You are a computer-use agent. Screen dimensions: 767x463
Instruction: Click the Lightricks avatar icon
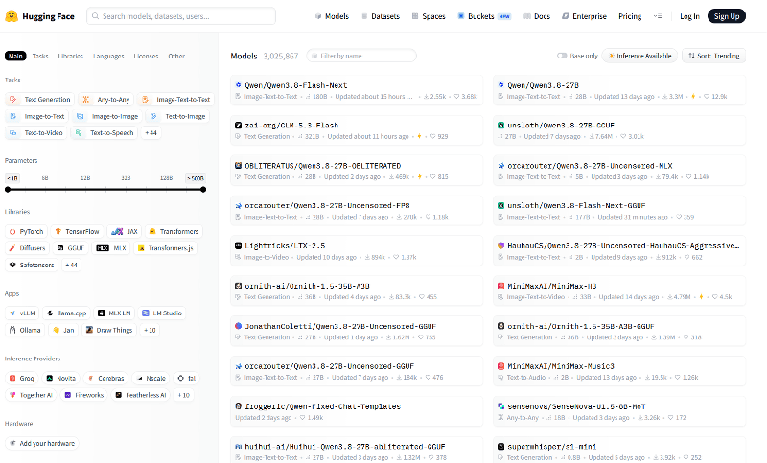click(x=238, y=245)
